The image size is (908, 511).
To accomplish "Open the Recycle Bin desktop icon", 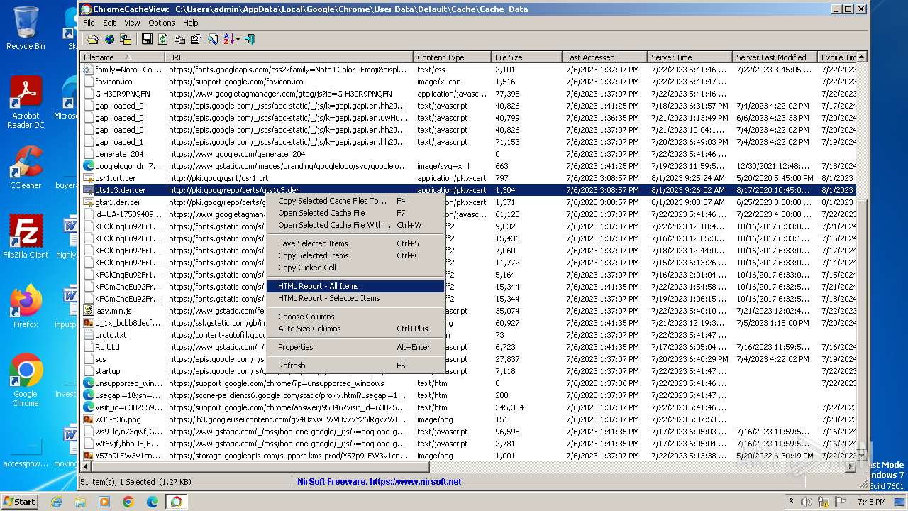I will coord(26,28).
